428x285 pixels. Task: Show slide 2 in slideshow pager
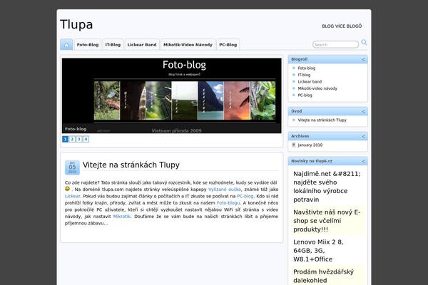point(72,139)
